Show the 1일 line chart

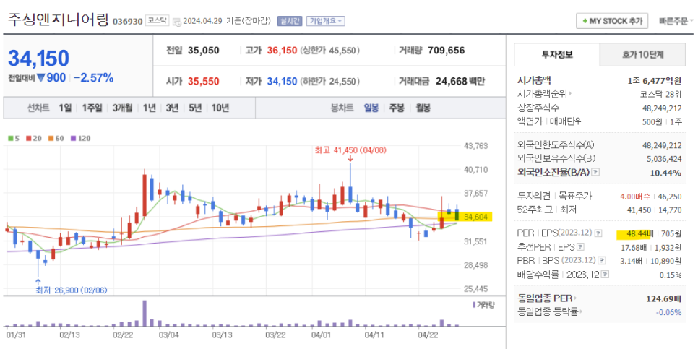[65, 108]
